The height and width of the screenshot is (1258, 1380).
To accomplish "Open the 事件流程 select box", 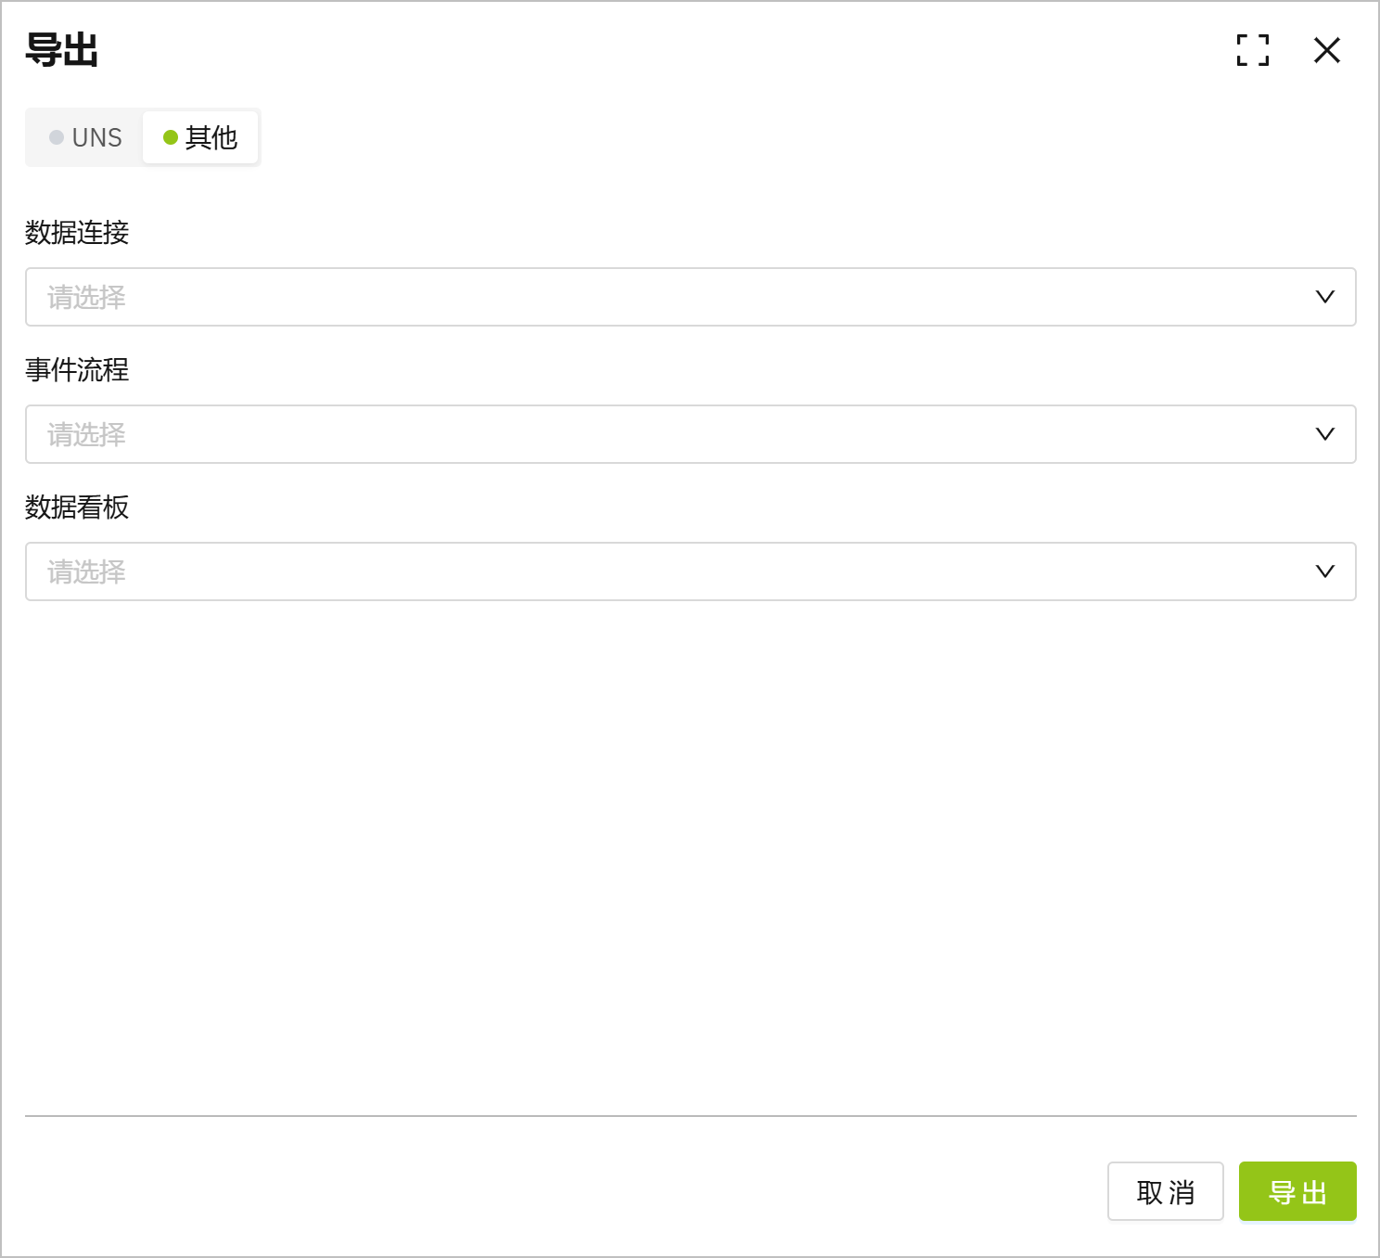I will click(690, 434).
